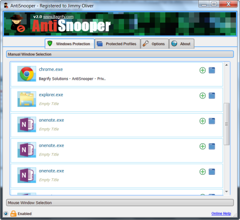
Task: Click the scroll down arrow of the window list
Action: click(227, 192)
